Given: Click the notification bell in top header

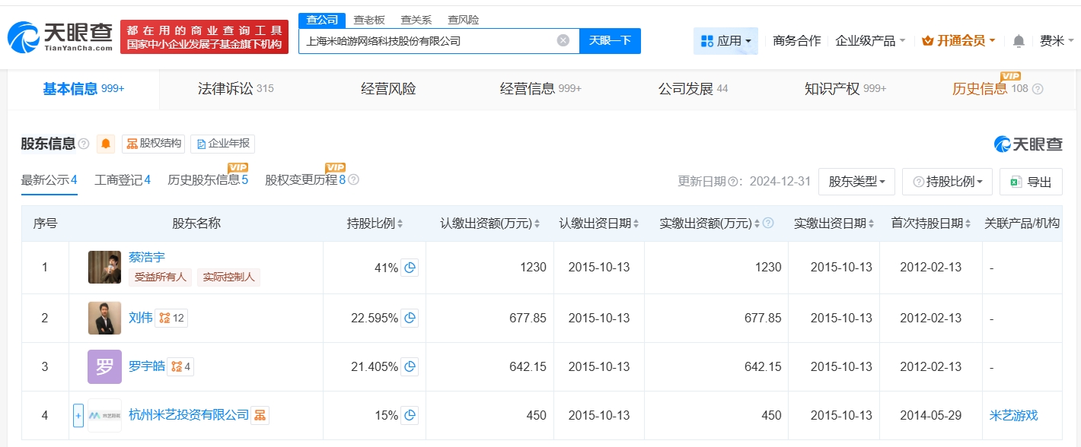Looking at the screenshot, I should (1019, 41).
